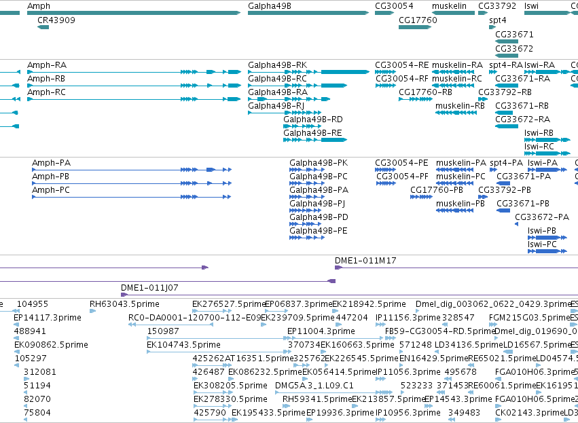Click EST EP11004.3prime
Image resolution: width=578 pixels, height=423 pixels.
pos(335,338)
